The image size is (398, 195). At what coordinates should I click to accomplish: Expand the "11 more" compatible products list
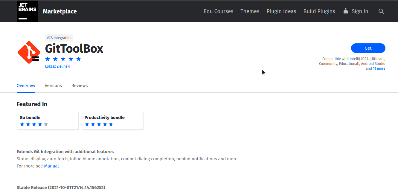pyautogui.click(x=379, y=68)
